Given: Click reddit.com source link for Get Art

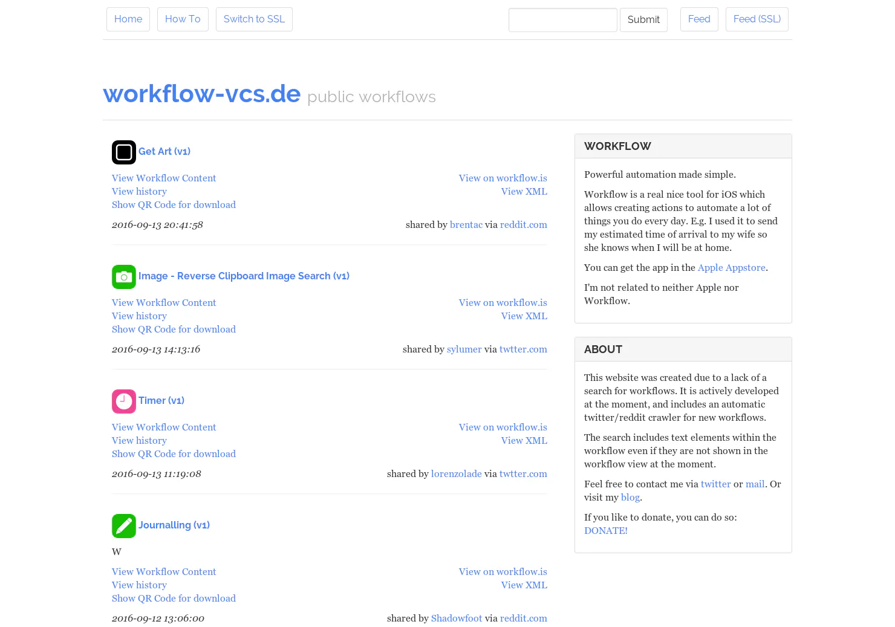Looking at the screenshot, I should (524, 224).
